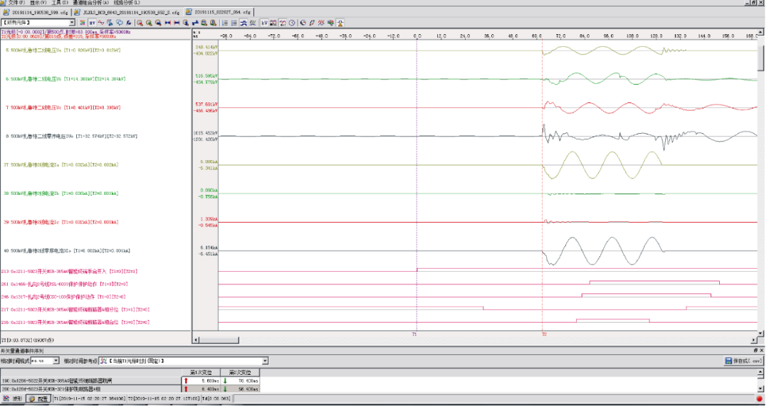Click the 第1次变位 column header

pyautogui.click(x=199, y=373)
